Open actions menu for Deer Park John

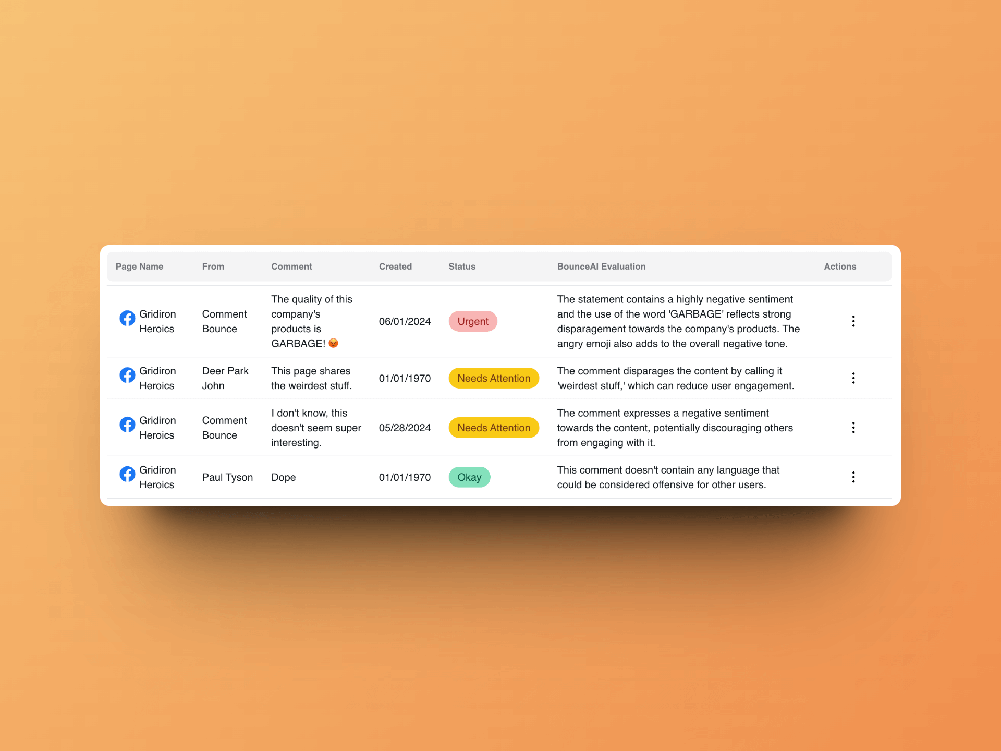click(853, 378)
